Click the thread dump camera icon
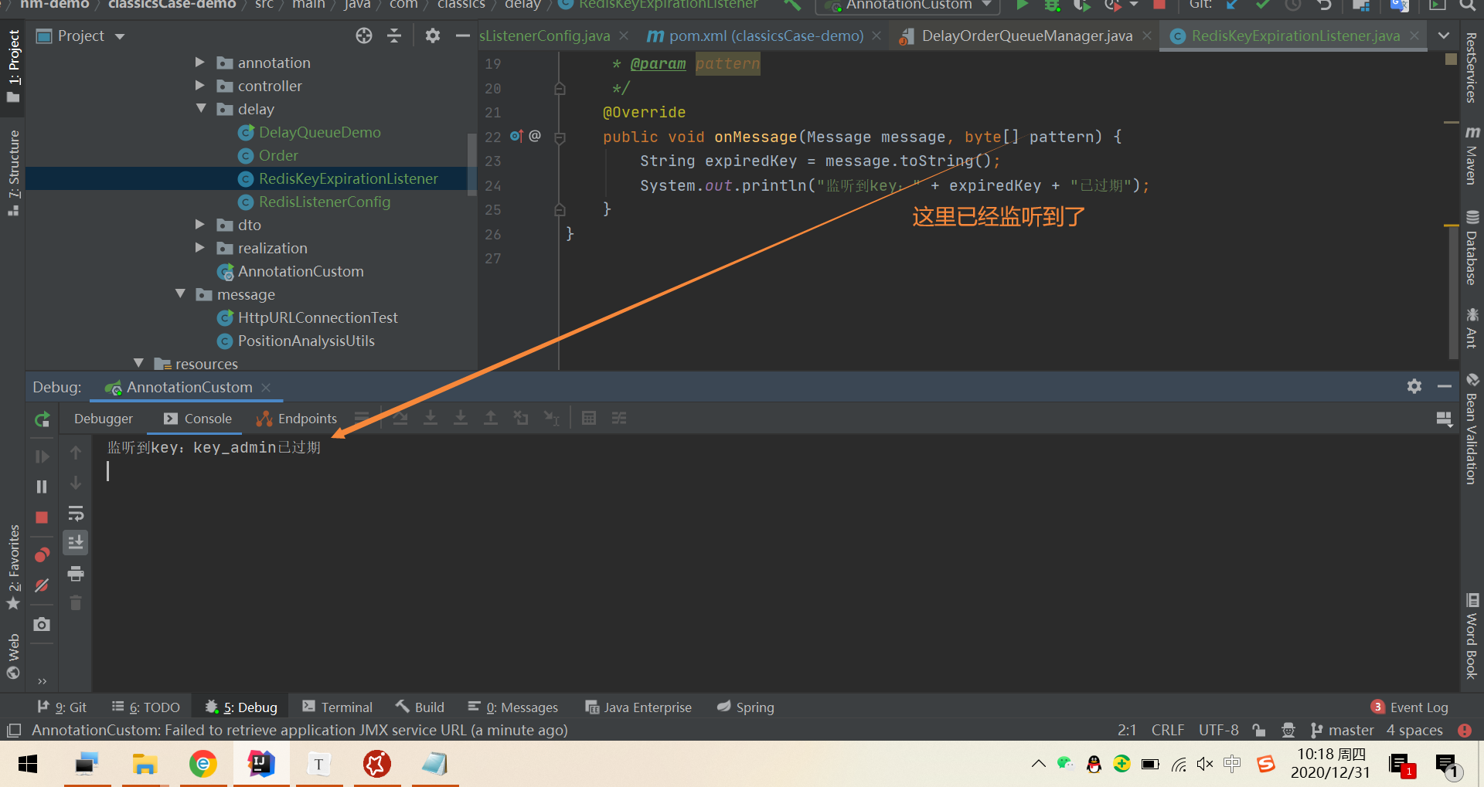The height and width of the screenshot is (787, 1484). click(x=42, y=624)
